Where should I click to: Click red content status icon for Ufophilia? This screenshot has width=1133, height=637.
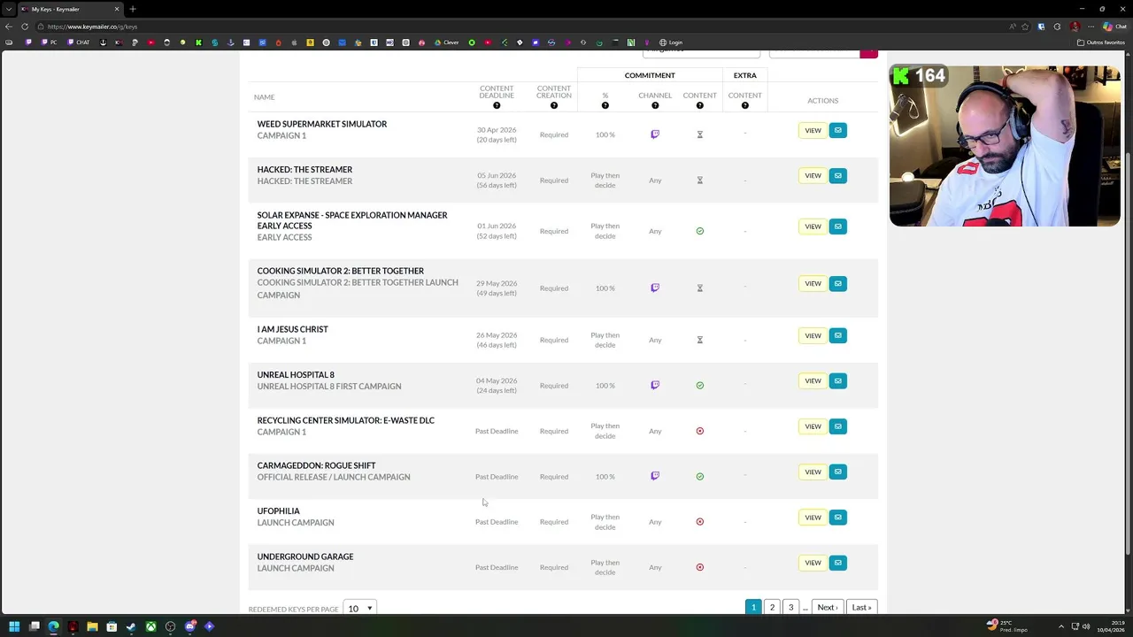coord(699,522)
